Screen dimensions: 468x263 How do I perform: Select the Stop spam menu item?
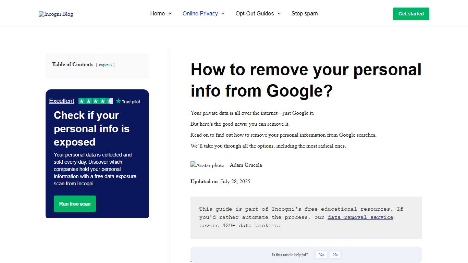(304, 13)
